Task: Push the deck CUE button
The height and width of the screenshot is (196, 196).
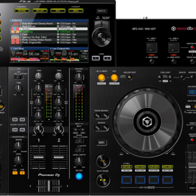Action: click(x=103, y=161)
